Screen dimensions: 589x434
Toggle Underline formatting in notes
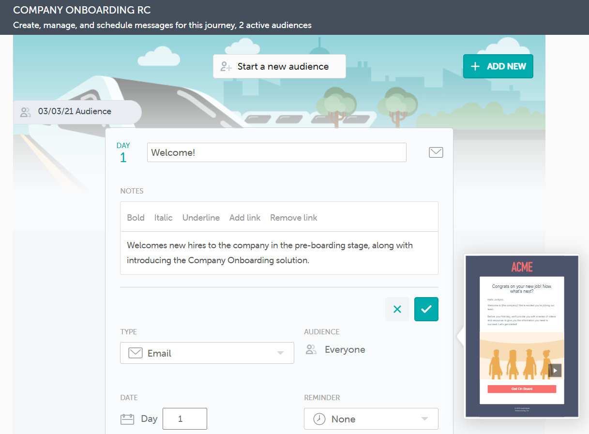click(201, 218)
